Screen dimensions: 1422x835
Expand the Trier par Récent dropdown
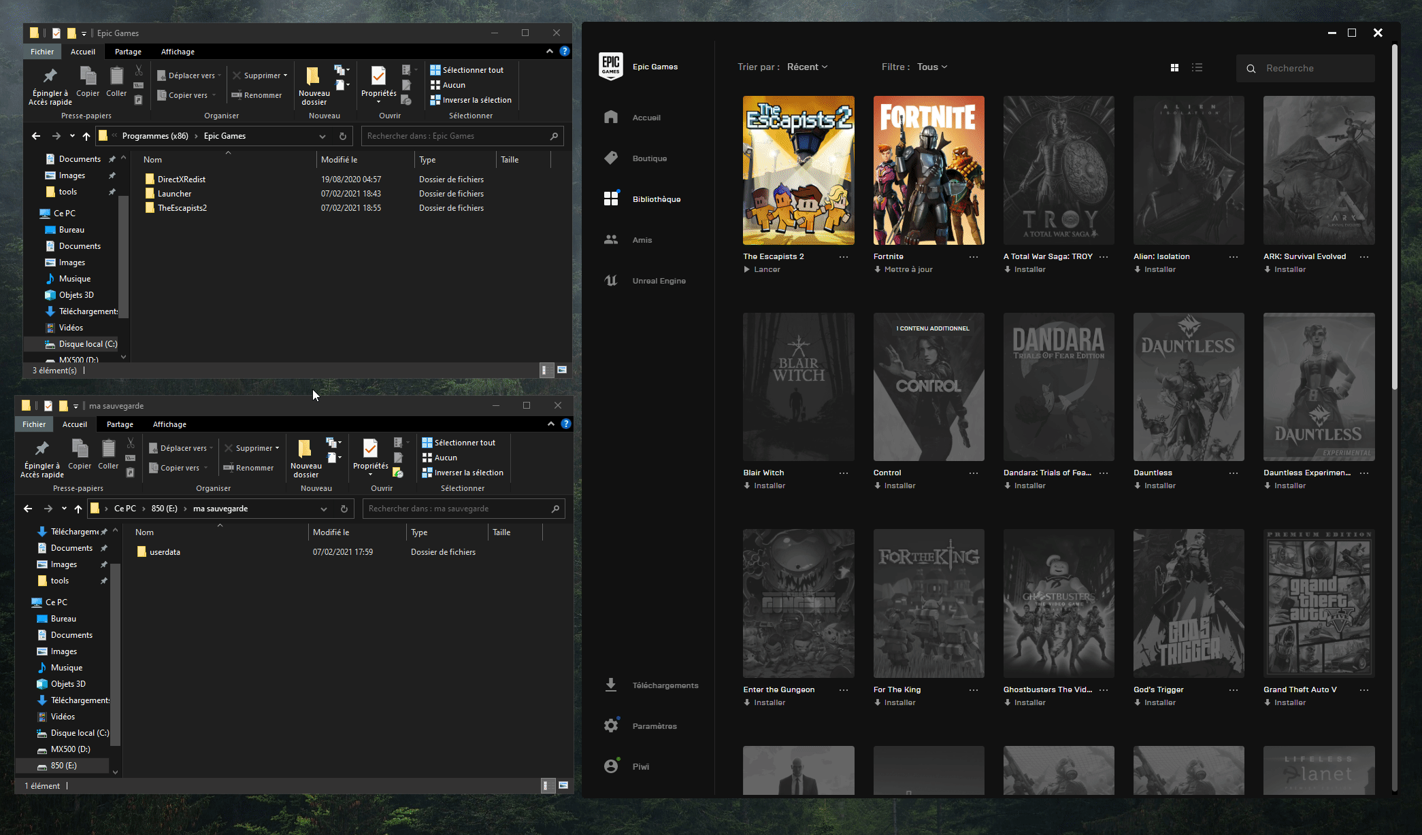(807, 67)
